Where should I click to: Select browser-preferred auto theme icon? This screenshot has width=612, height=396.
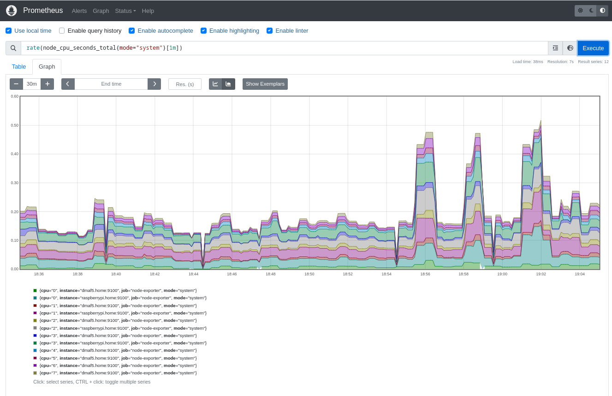pyautogui.click(x=602, y=11)
